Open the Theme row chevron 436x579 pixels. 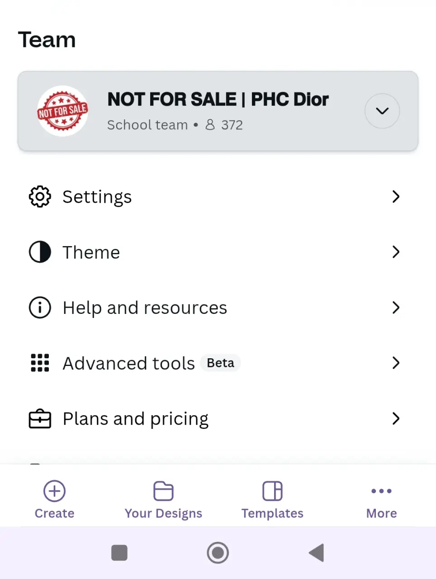[396, 252]
